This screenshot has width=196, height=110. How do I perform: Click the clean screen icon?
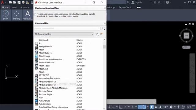click(x=189, y=107)
